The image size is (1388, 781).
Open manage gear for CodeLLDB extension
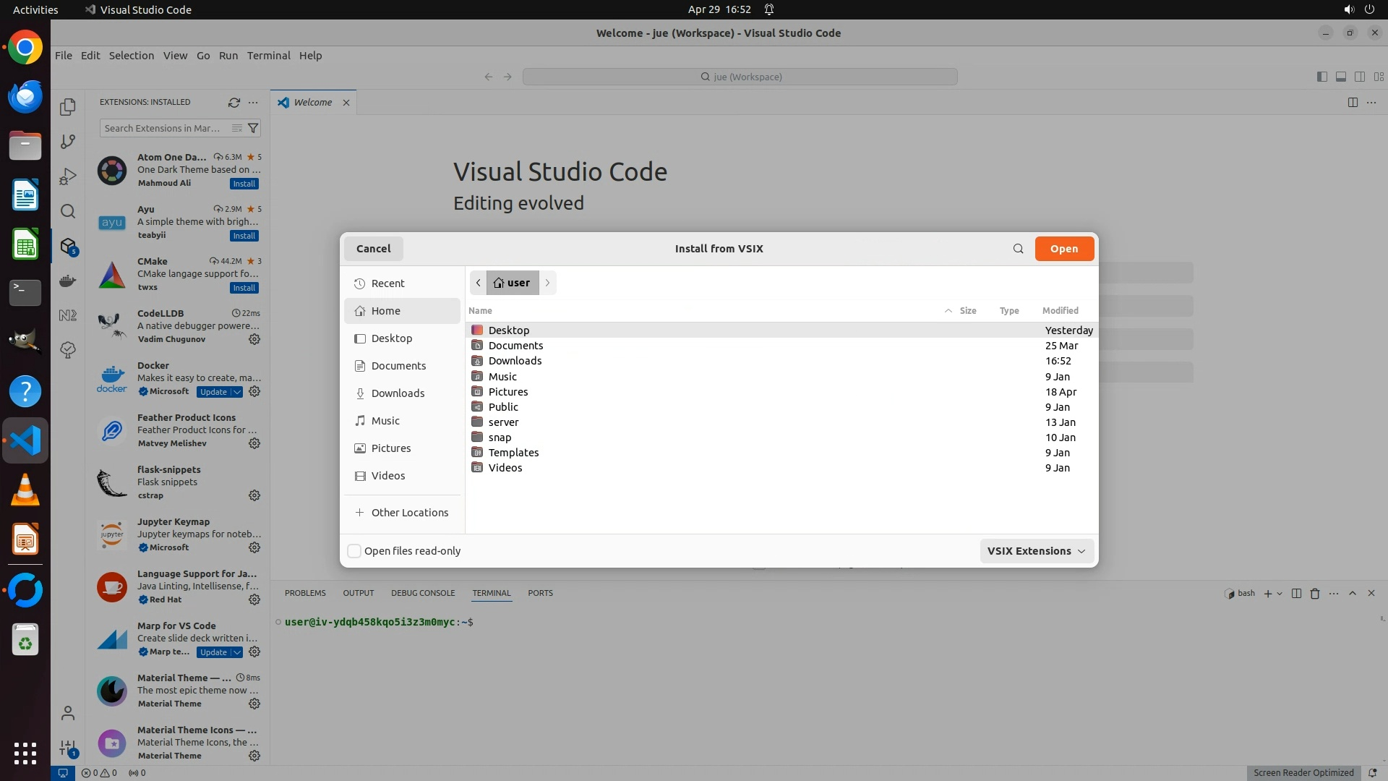coord(254,339)
